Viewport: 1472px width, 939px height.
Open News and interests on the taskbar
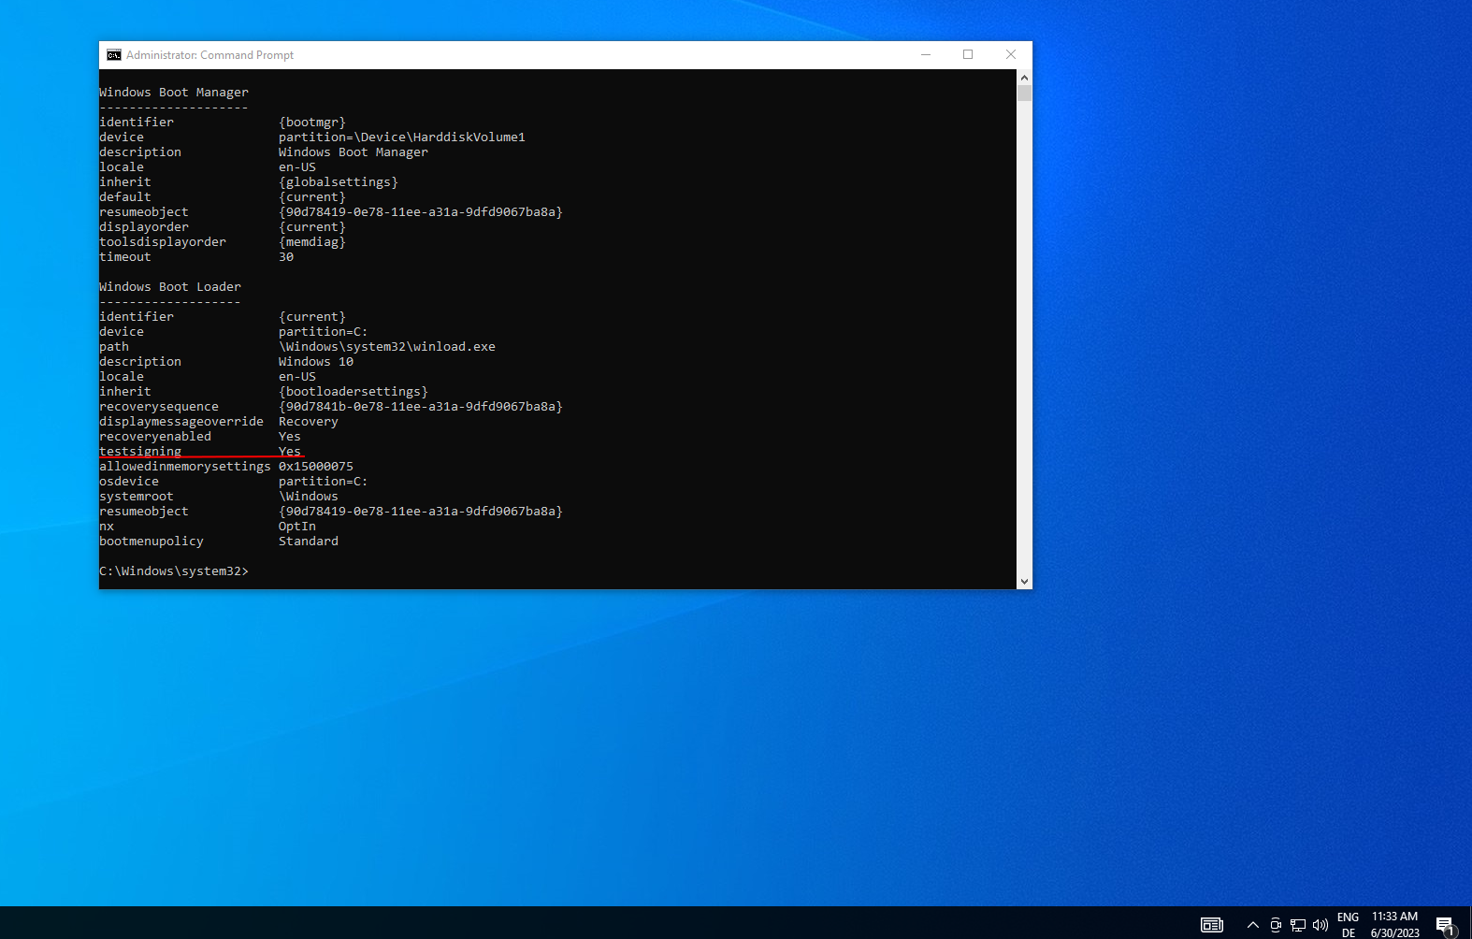click(x=1212, y=925)
